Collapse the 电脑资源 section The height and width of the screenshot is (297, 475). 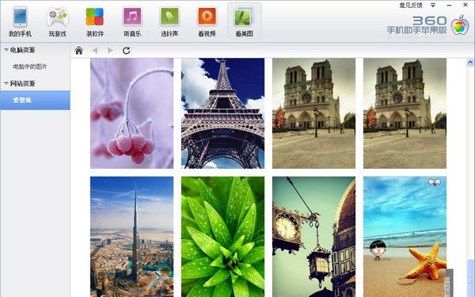click(6, 50)
